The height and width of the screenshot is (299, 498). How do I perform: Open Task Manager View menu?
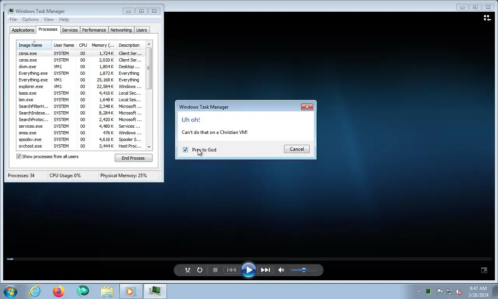[x=49, y=19]
